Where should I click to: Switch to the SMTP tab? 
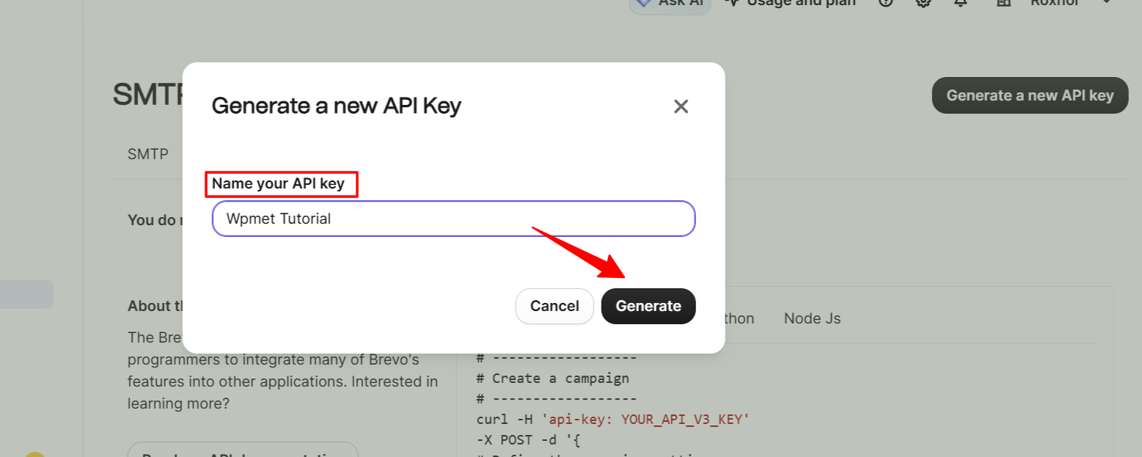[x=147, y=154]
